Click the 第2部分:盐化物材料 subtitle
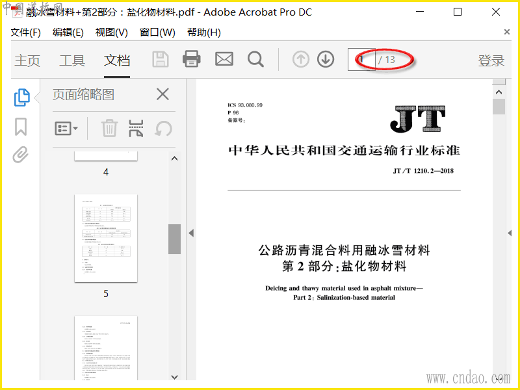 tap(344, 266)
